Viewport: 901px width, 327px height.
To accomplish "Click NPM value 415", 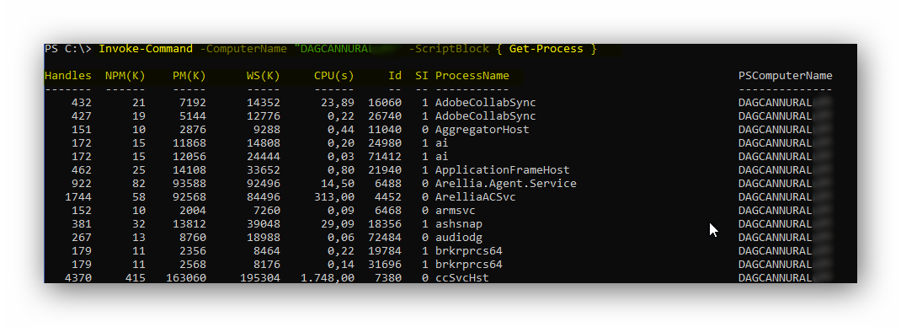I will pos(136,278).
